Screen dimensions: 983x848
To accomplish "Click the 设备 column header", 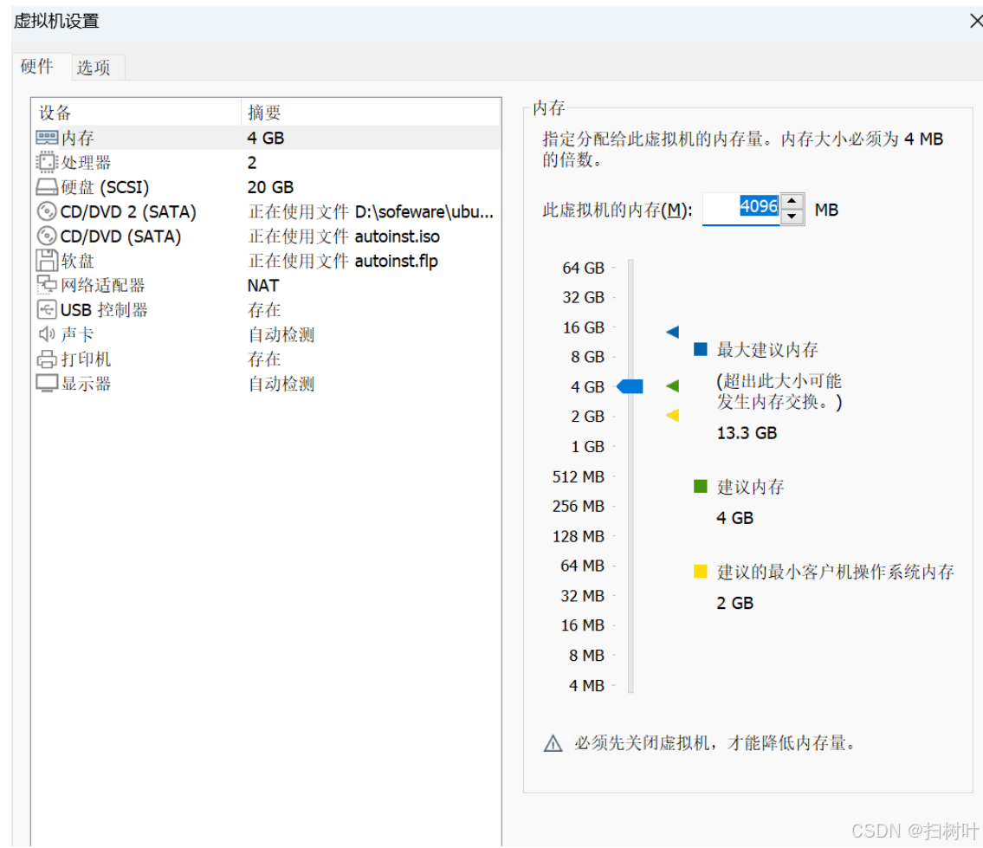I will click(x=137, y=113).
